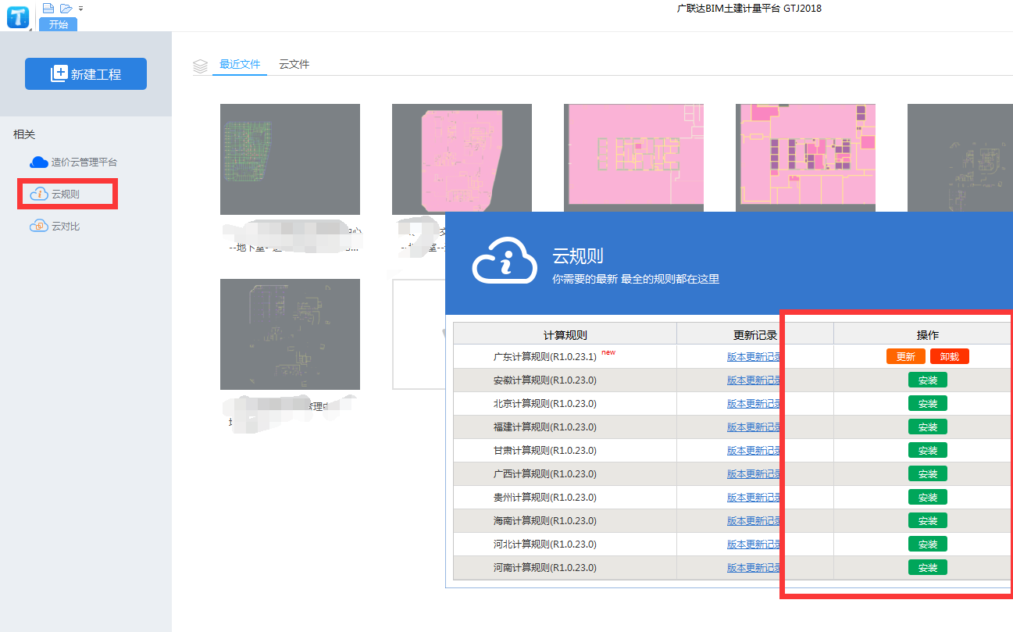This screenshot has width=1013, height=632.
Task: Open 版本更新记录 link for 北京计算规则
Action: coord(754,404)
